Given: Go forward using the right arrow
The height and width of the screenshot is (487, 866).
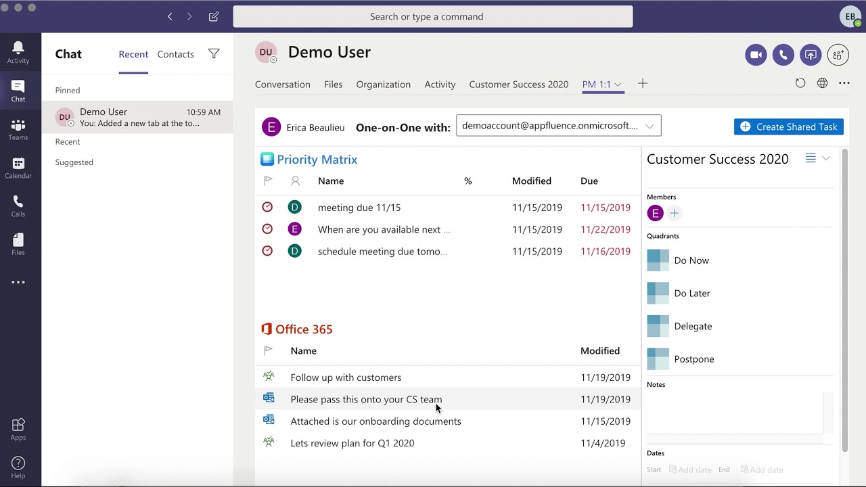Looking at the screenshot, I should (189, 16).
